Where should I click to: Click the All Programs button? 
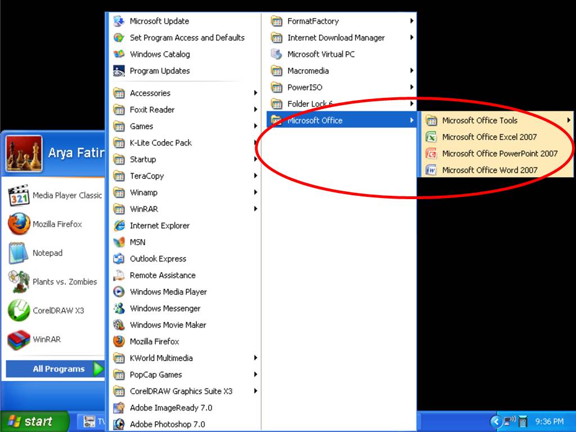(55, 369)
